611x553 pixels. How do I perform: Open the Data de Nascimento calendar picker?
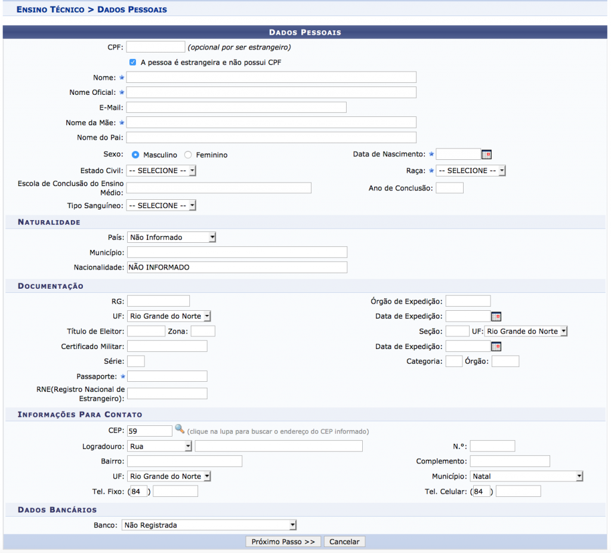click(486, 155)
